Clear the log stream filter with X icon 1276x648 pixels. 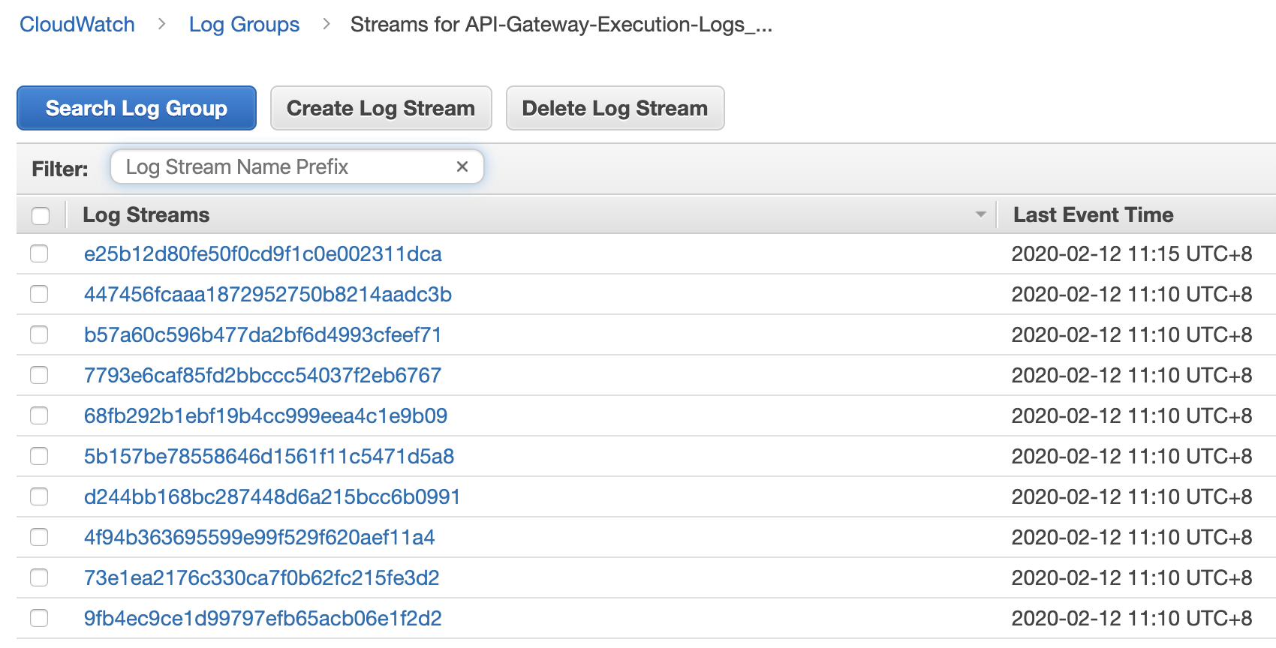tap(462, 166)
